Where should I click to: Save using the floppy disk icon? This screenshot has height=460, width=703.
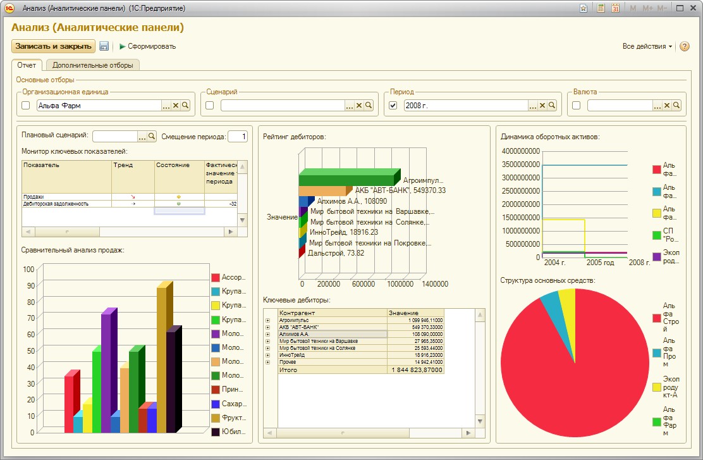tap(104, 46)
